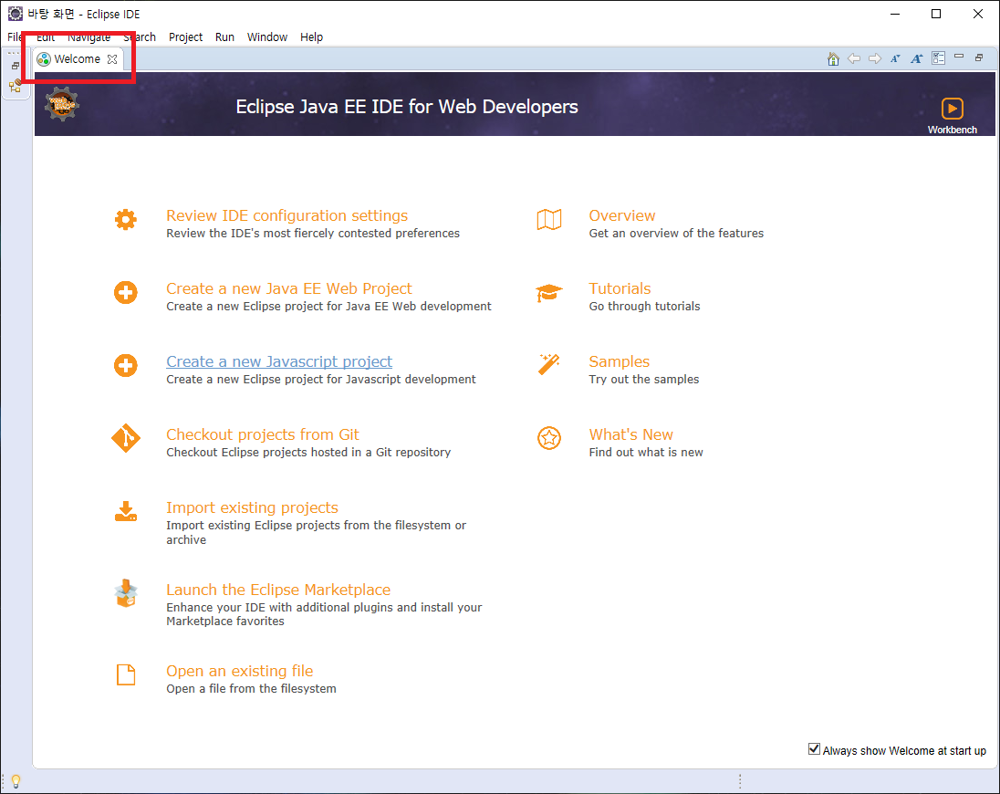
Task: Click the Eclipse Marketplace box icon
Action: coord(126,593)
